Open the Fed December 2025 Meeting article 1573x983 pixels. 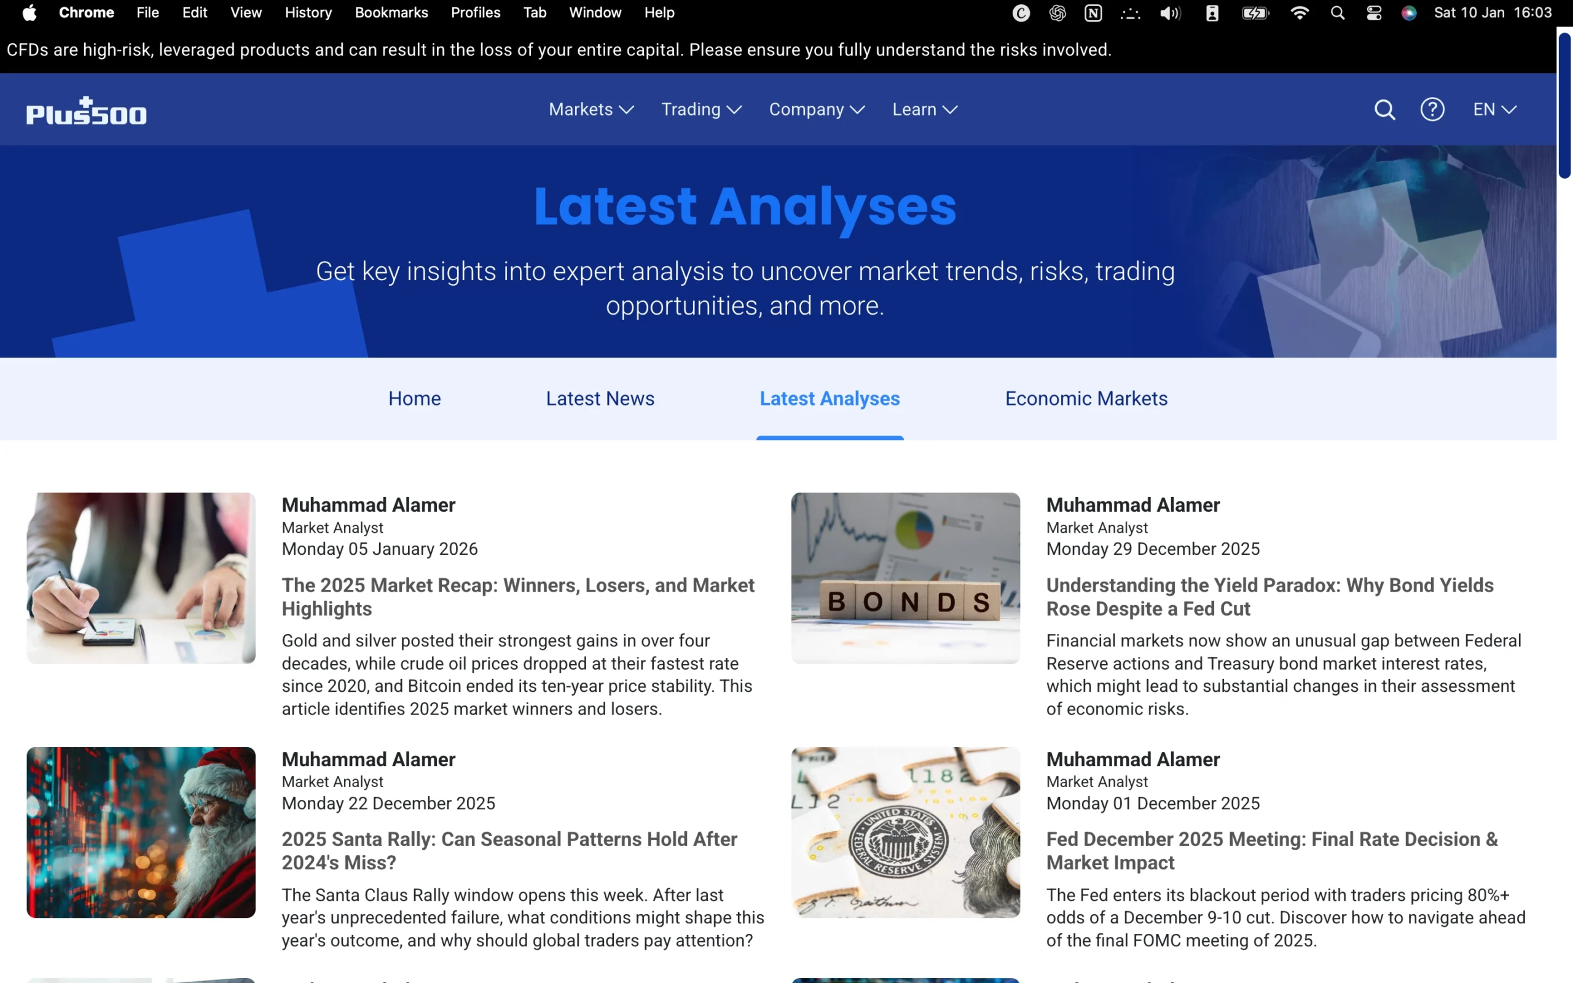(1271, 850)
